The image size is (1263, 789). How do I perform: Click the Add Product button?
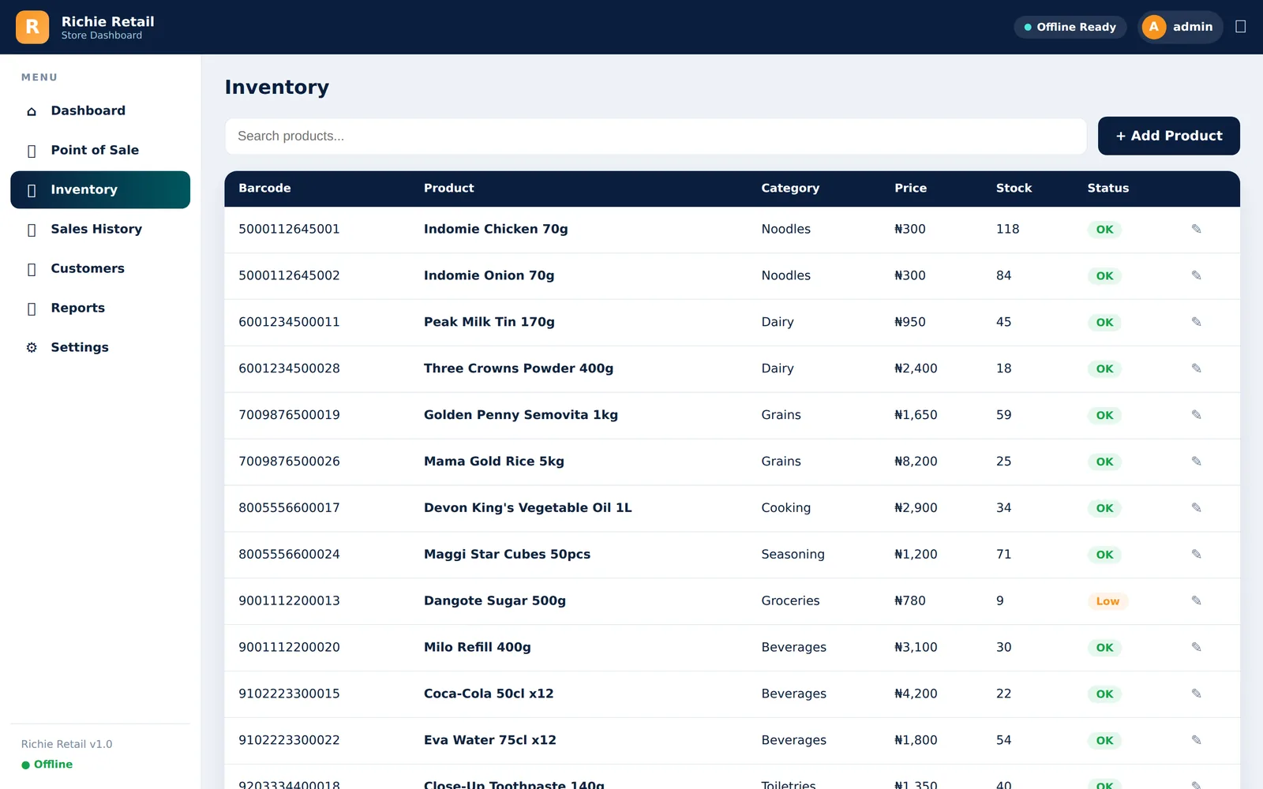[1168, 136]
